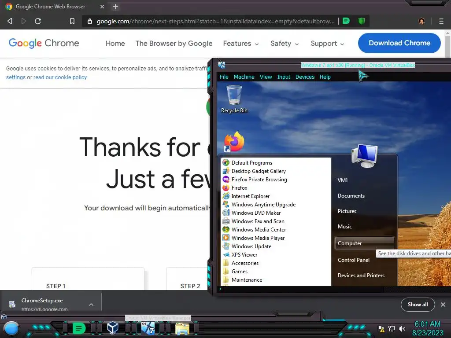451x338 pixels.
Task: Open the Input menu in VirtualBox
Action: 284,77
